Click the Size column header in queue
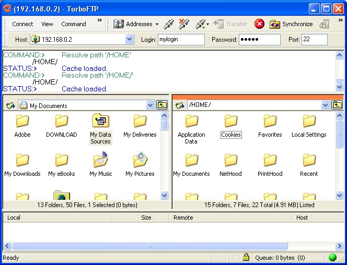Image resolution: width=347 pixels, height=265 pixels. 133,218
